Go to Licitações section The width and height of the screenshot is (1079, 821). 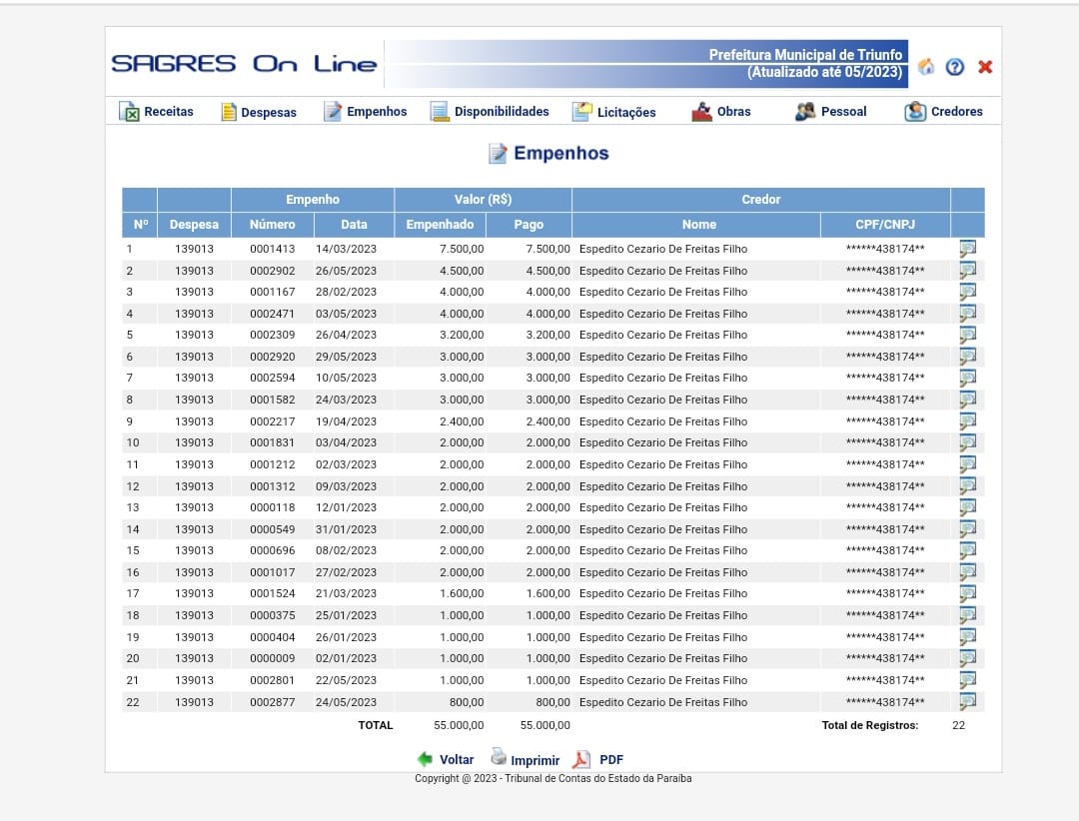(613, 112)
